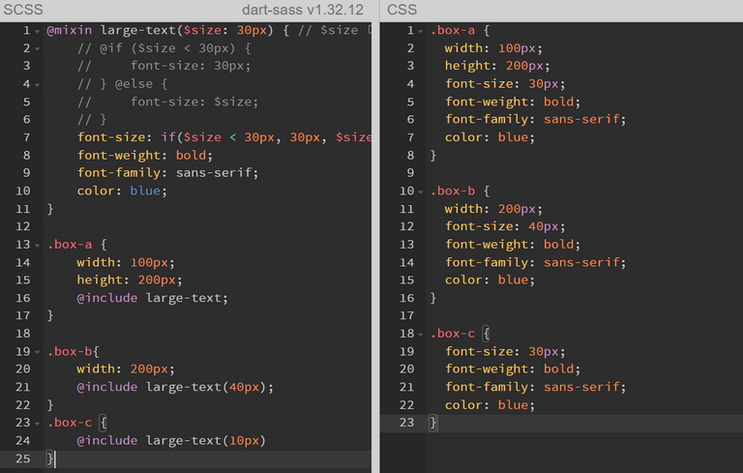Click the CSS panel header label
Viewport: 743px width, 473px height.
click(x=401, y=10)
